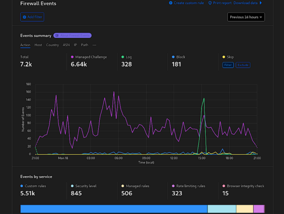Click the Block count 181
The image size is (284, 214).
coord(176,64)
